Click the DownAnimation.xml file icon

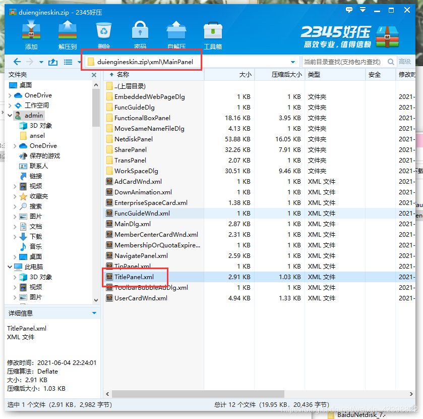[109, 192]
